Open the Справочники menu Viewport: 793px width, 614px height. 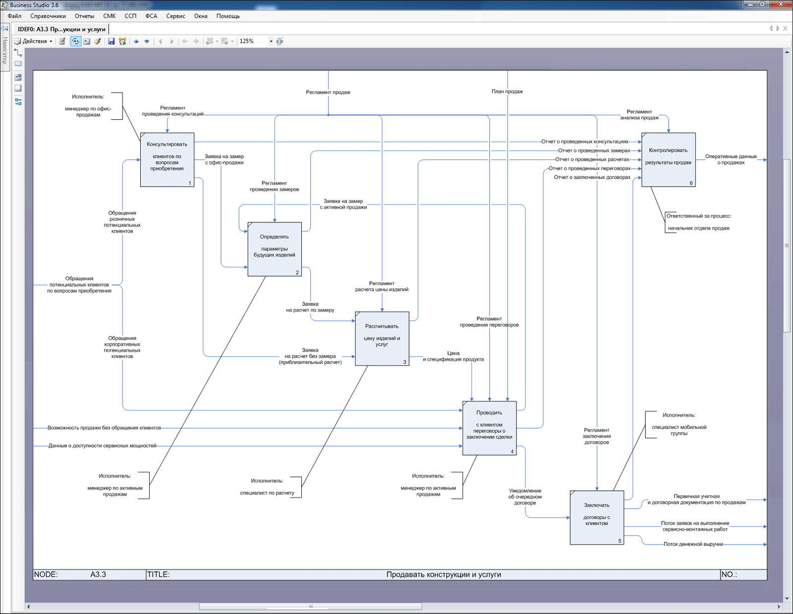(x=48, y=16)
